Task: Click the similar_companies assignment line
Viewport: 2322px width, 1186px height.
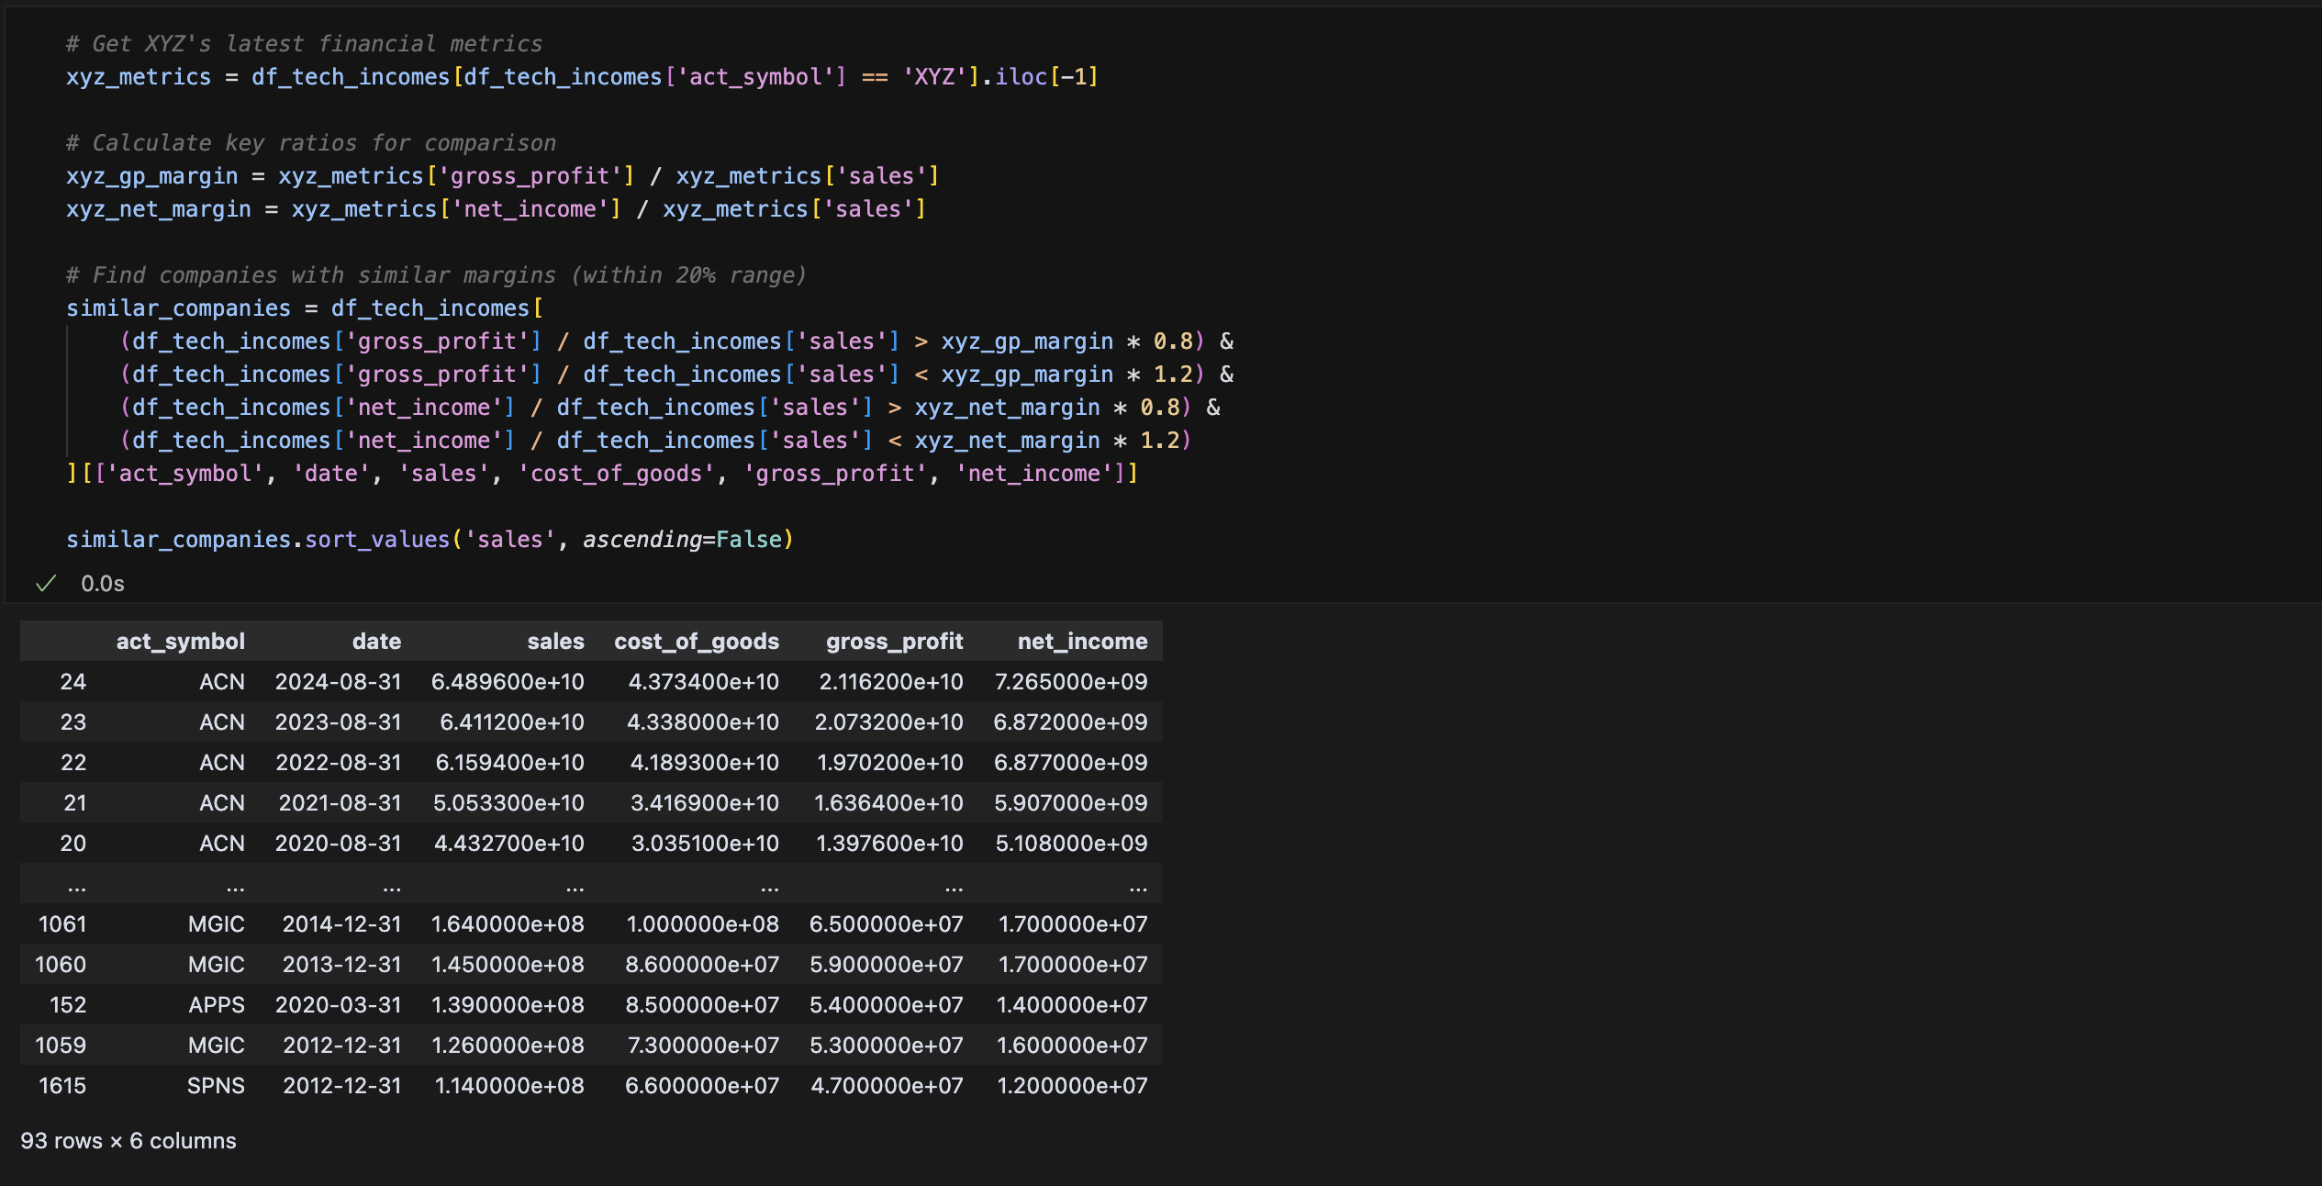Action: click(x=304, y=308)
